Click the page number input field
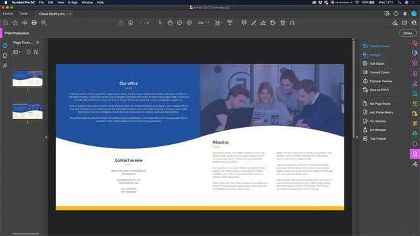420x236 pixels. 140,23
